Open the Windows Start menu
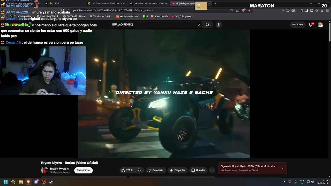 (5, 182)
